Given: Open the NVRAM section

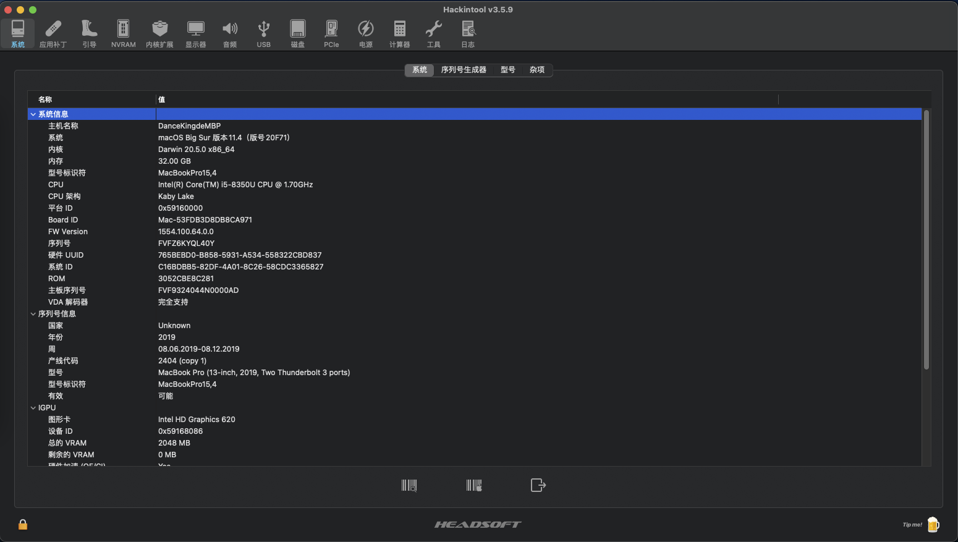Looking at the screenshot, I should (123, 33).
